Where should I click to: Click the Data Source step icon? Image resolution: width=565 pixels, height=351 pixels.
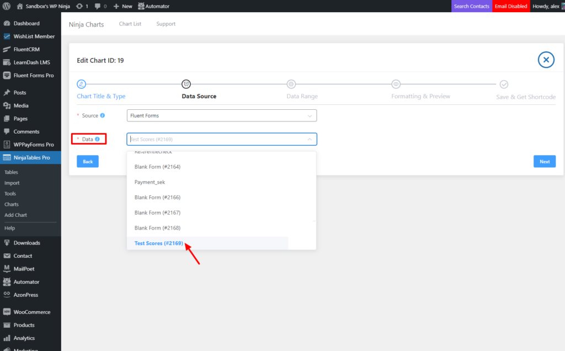(x=186, y=84)
